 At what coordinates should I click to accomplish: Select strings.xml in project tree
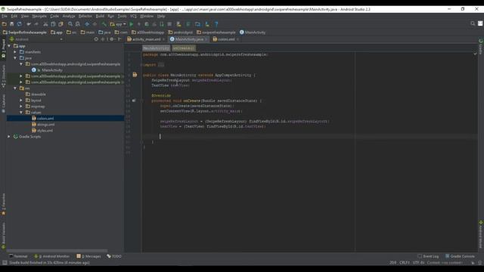tap(45, 125)
